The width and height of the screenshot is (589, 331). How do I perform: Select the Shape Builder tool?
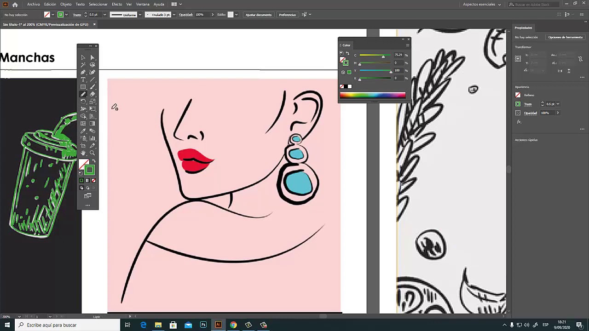pos(83,116)
